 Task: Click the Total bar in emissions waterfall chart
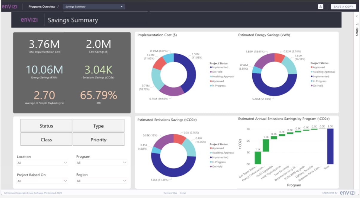pyautogui.click(x=330, y=146)
